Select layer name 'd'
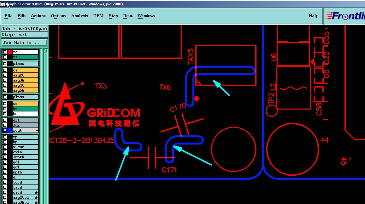 point(25,177)
